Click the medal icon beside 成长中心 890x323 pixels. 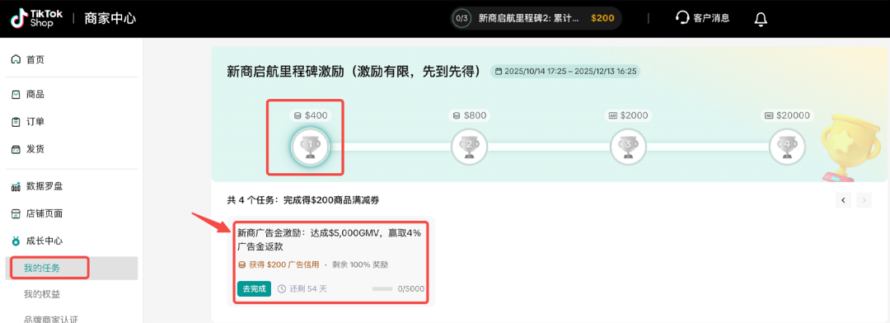16,241
